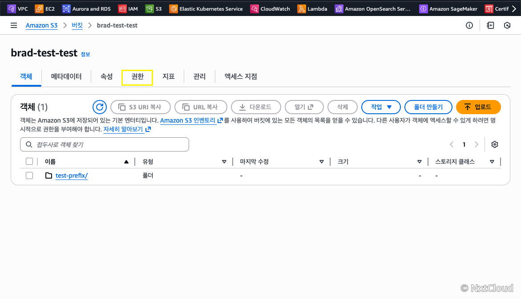Click the info panel icon
521x299 pixels.
pos(469,25)
